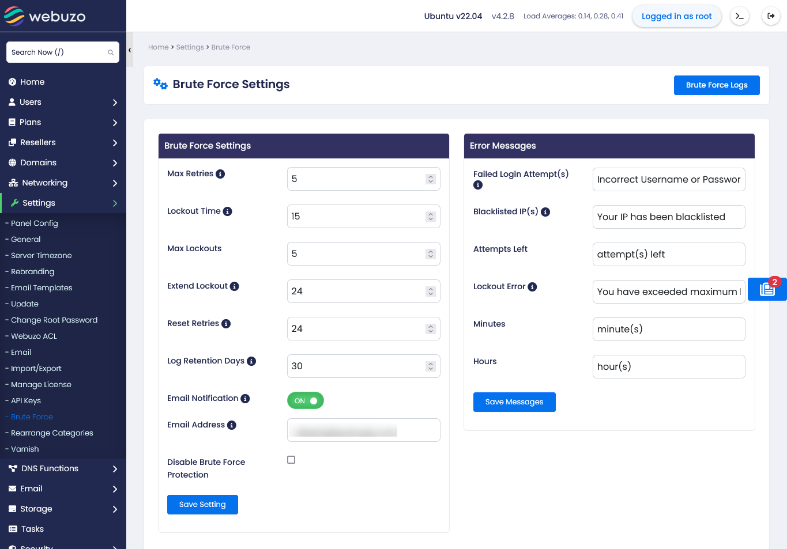Expand the Domains submenu chevron
The image size is (787, 549).
point(115,163)
